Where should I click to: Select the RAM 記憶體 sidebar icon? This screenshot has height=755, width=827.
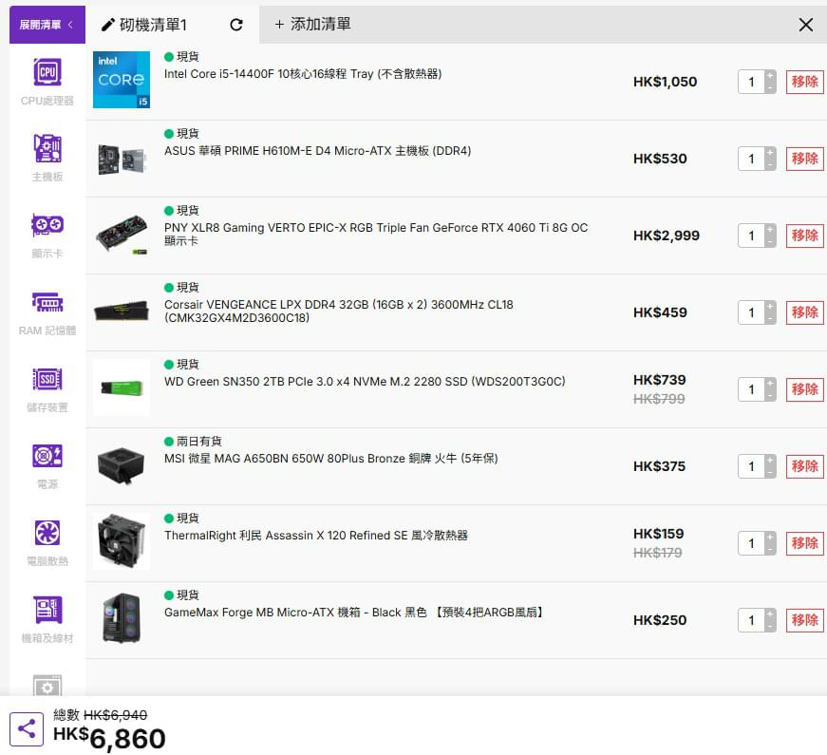pos(47,303)
